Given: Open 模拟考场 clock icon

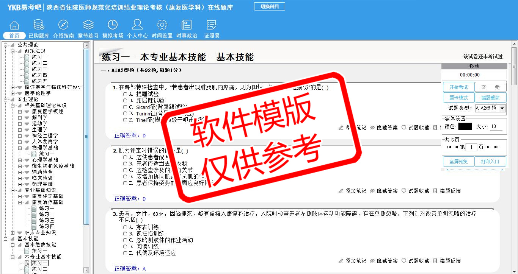Looking at the screenshot, I should pyautogui.click(x=113, y=25).
